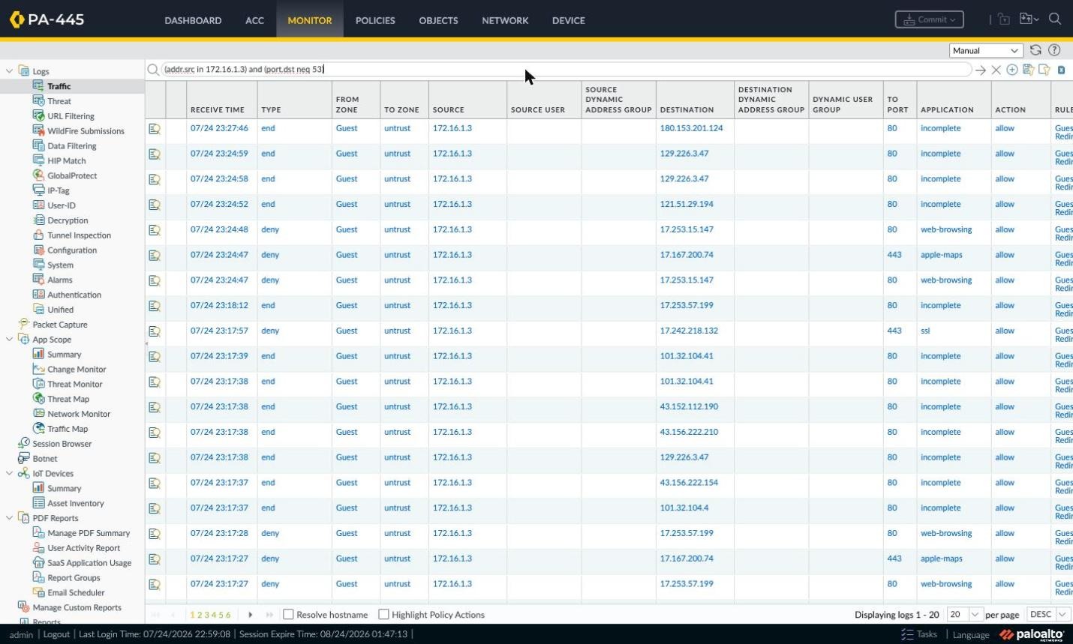Apply the log filter with the arrow icon
Screen dimensions: 1073x644
pyautogui.click(x=981, y=70)
